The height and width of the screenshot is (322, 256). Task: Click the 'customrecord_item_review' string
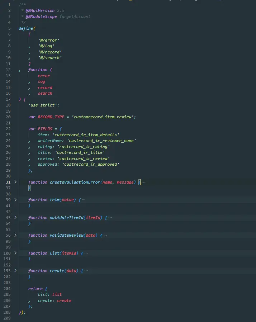[x=103, y=117]
